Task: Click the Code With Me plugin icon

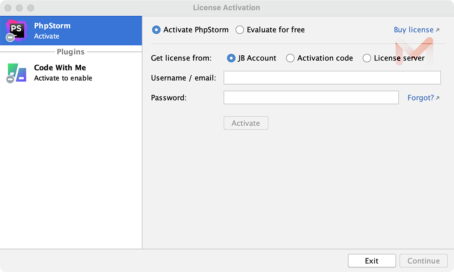Action: (x=17, y=73)
